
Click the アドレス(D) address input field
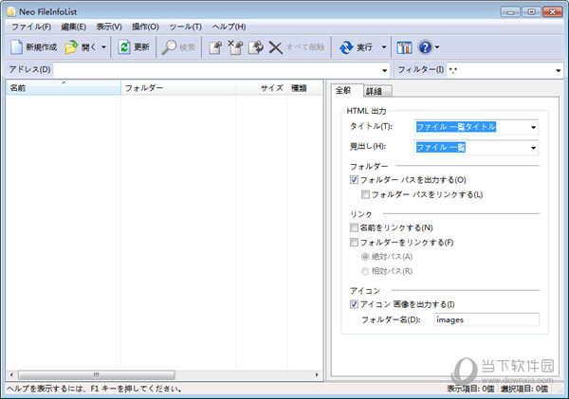[216, 69]
